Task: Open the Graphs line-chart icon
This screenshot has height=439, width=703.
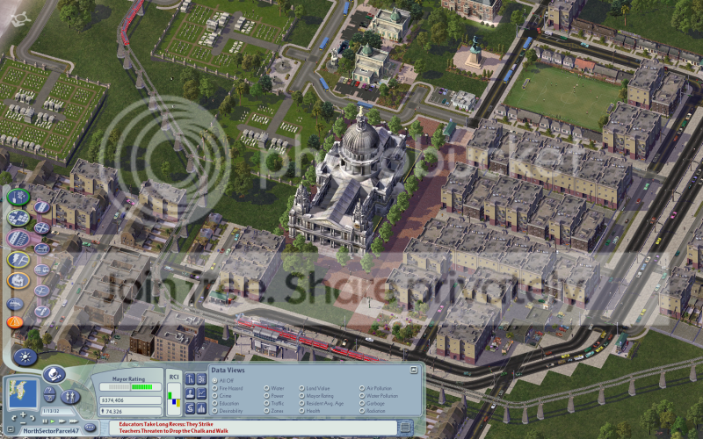Action: point(201,393)
